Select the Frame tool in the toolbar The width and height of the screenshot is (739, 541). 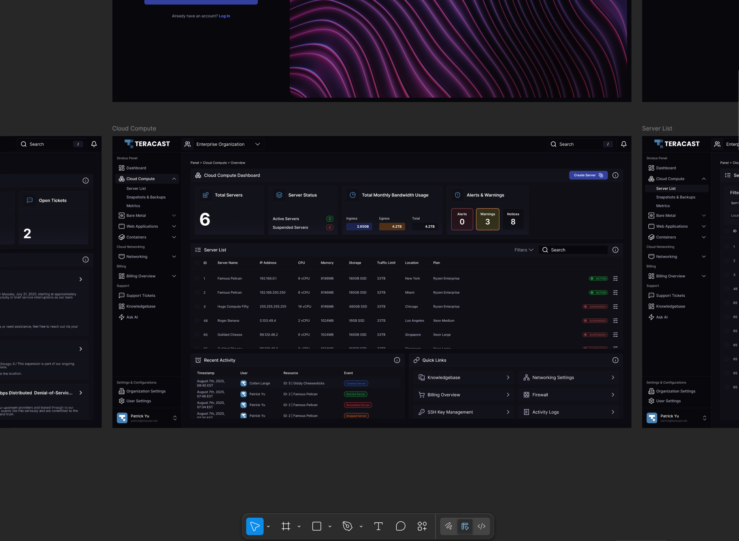[286, 526]
